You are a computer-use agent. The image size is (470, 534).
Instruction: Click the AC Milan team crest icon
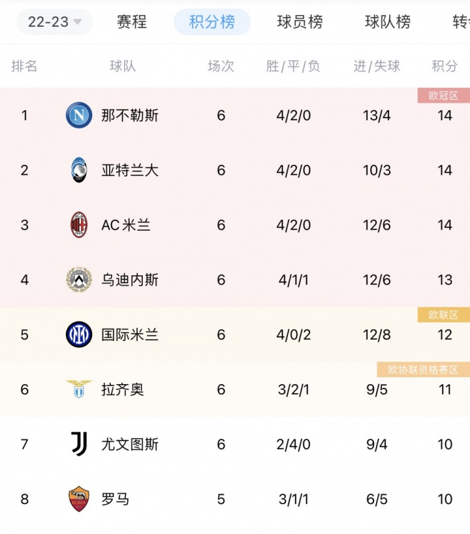tap(79, 225)
